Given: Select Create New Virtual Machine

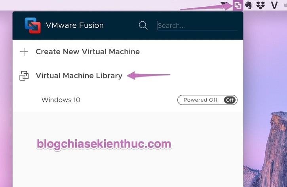Looking at the screenshot, I should click(x=87, y=52).
